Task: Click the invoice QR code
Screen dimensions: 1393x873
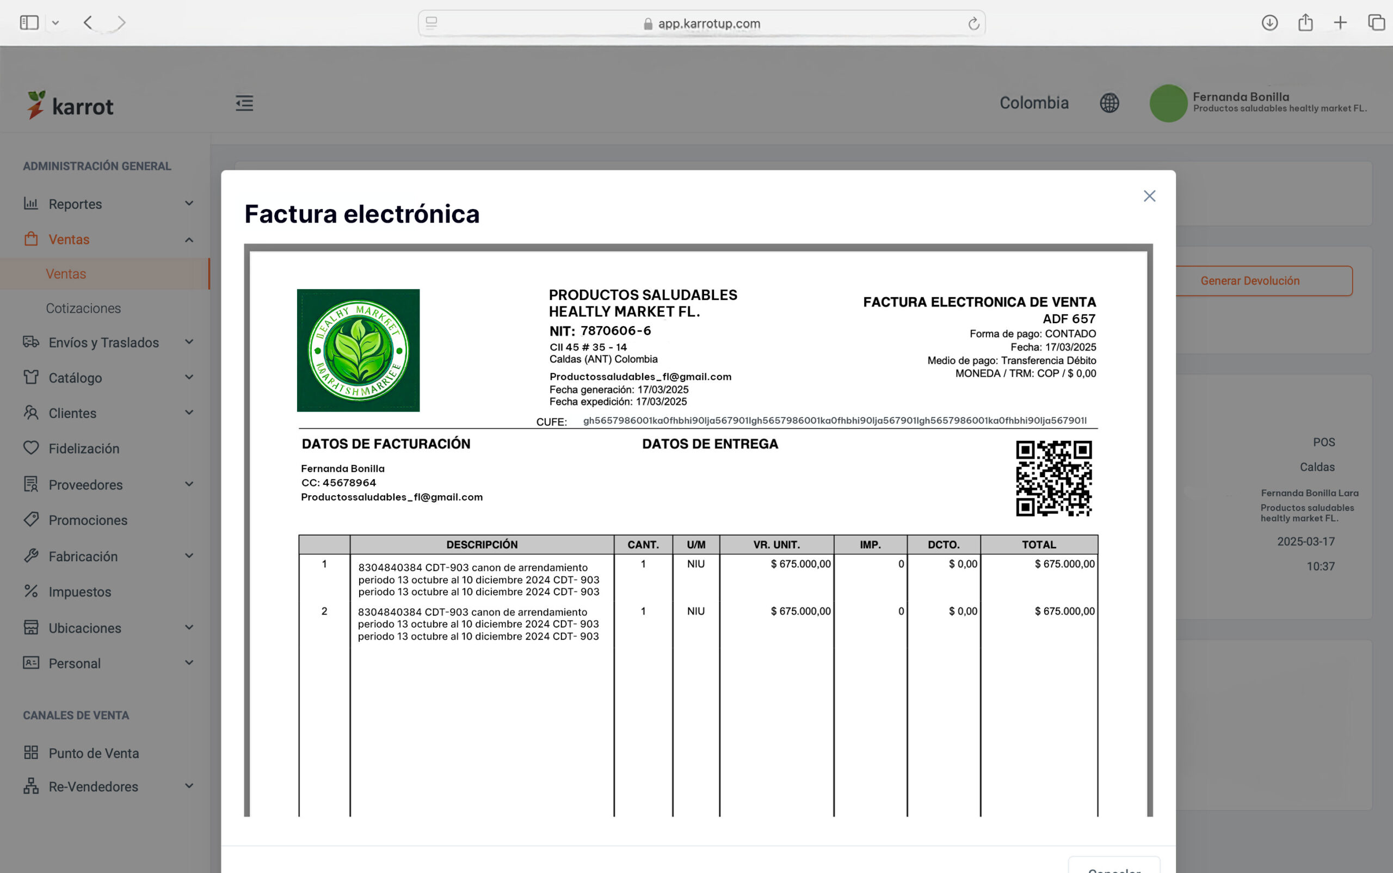Action: [x=1053, y=478]
